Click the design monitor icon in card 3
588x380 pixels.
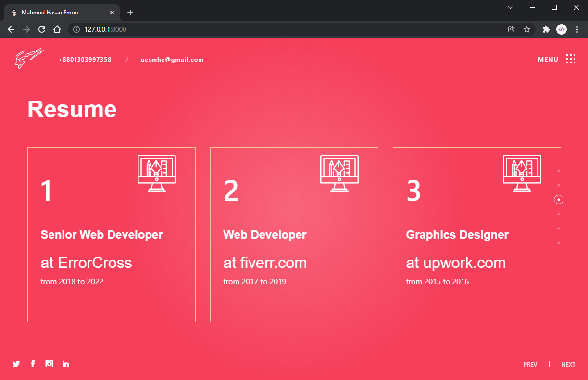coord(522,173)
